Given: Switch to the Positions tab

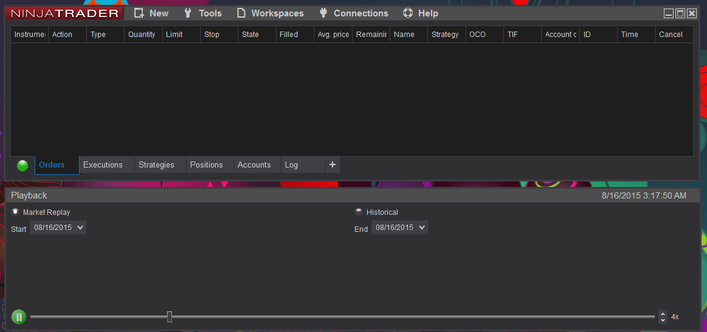Looking at the screenshot, I should tap(210, 165).
